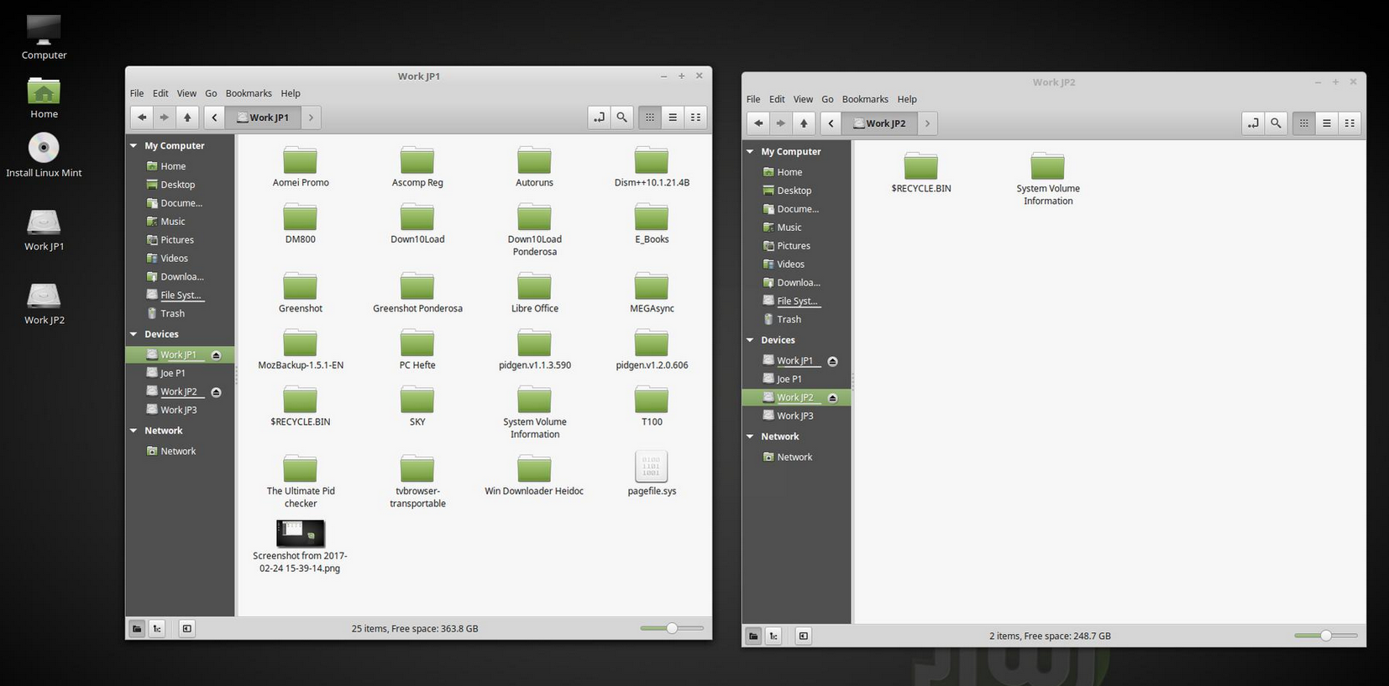Viewport: 1389px width, 686px height.
Task: Switch Work JP1 window to icon view
Action: 650,118
